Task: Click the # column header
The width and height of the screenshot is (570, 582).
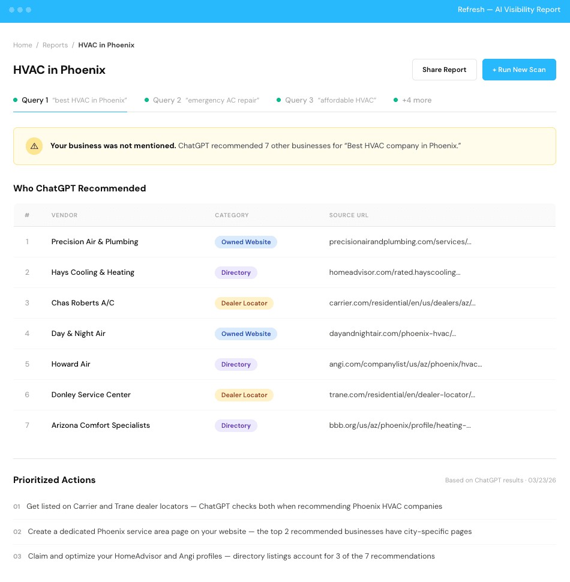Action: coord(27,215)
